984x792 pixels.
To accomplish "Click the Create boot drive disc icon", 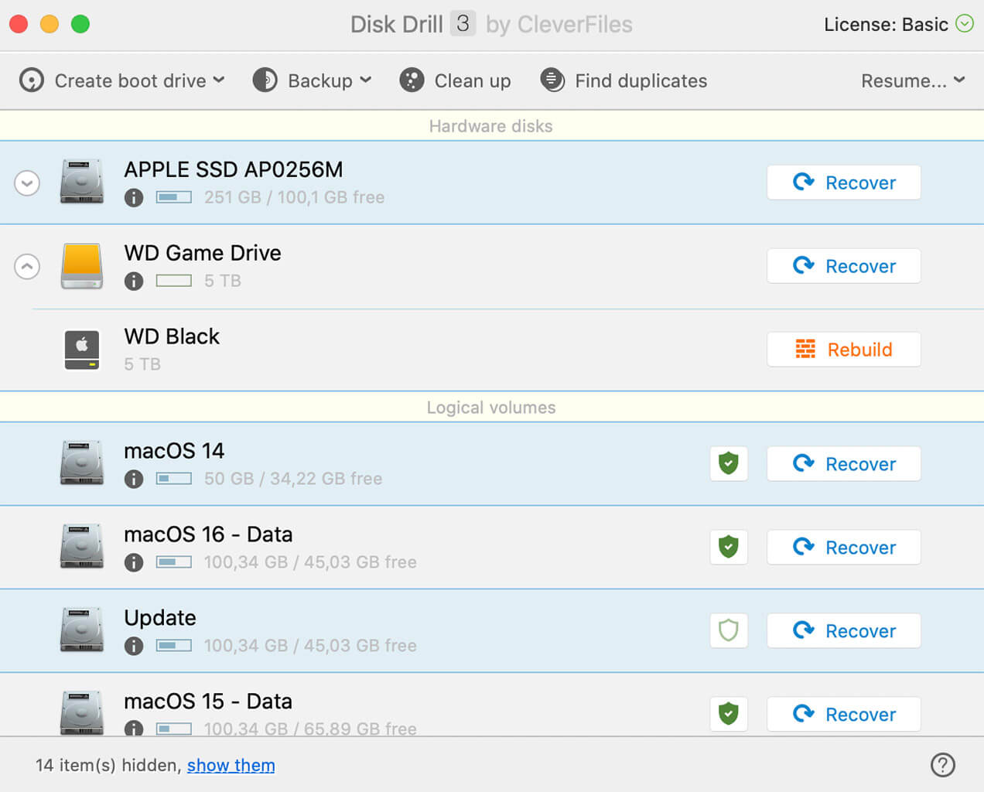I will pos(32,80).
